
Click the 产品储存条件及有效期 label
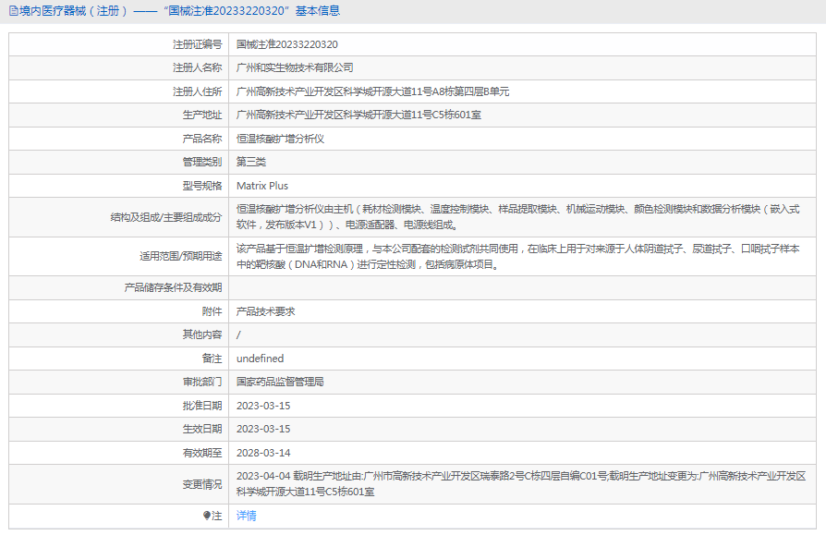pos(173,287)
